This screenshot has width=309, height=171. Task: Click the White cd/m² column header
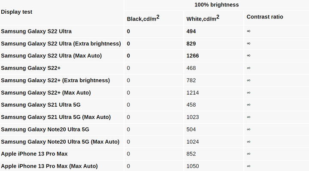pos(203,18)
